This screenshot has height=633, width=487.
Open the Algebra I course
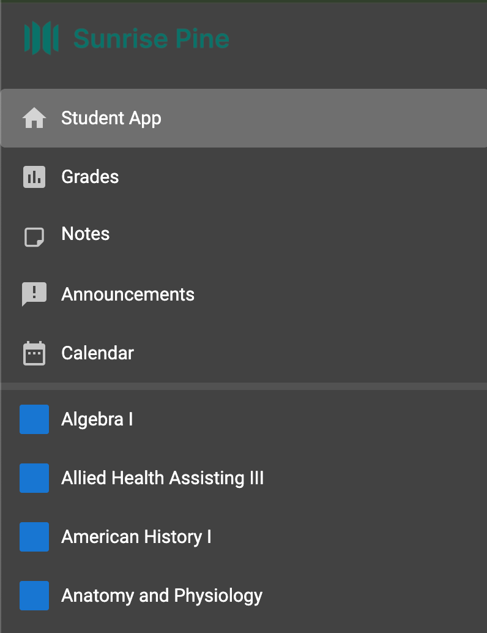[97, 419]
